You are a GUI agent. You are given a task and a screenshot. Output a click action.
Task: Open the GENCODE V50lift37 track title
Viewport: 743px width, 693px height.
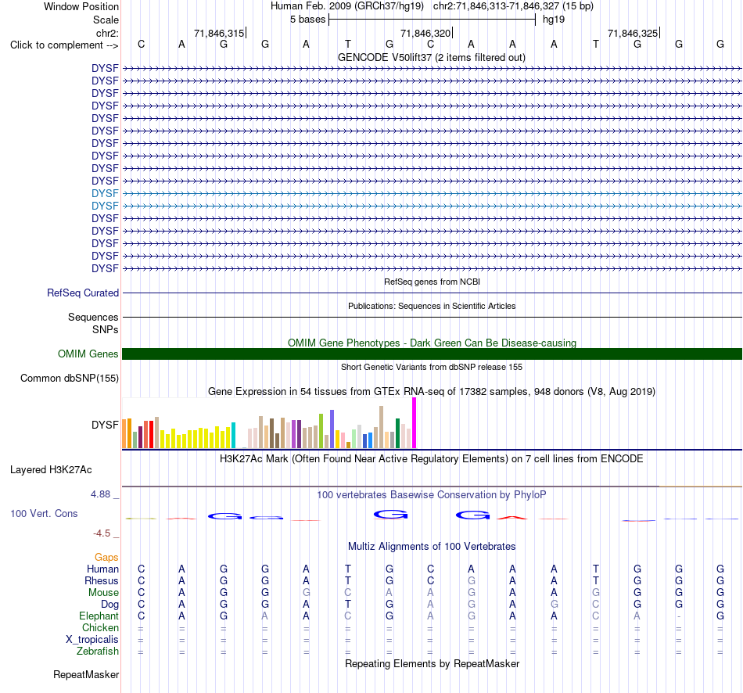tap(432, 57)
